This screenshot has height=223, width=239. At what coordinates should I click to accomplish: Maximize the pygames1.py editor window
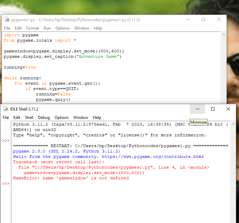point(203,20)
